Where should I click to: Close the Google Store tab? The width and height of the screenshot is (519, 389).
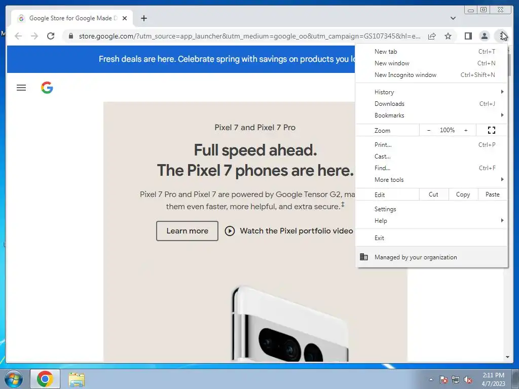(x=125, y=19)
